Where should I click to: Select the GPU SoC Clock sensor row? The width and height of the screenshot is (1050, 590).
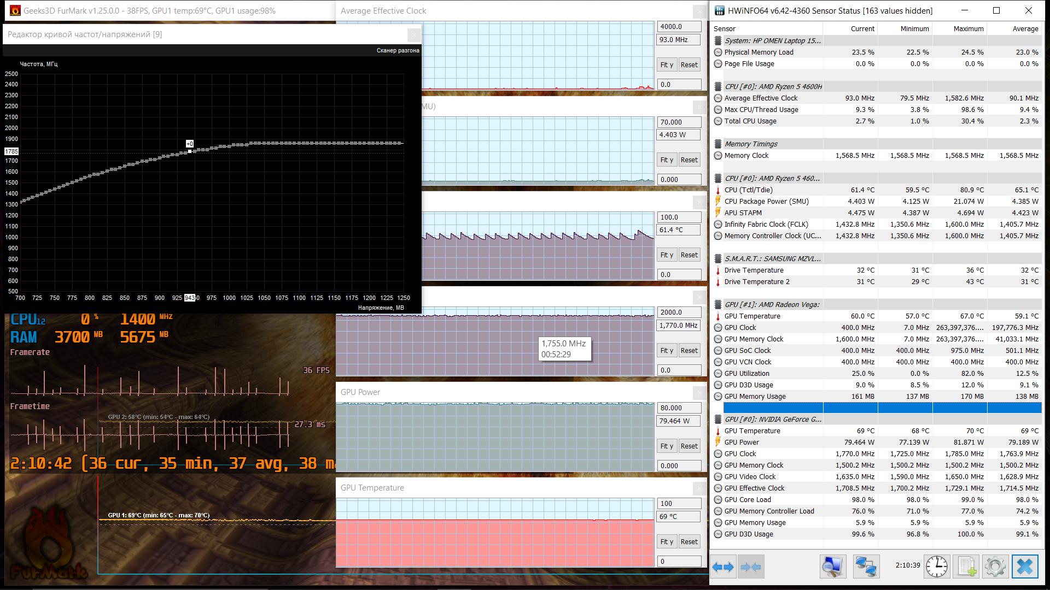[x=877, y=351]
